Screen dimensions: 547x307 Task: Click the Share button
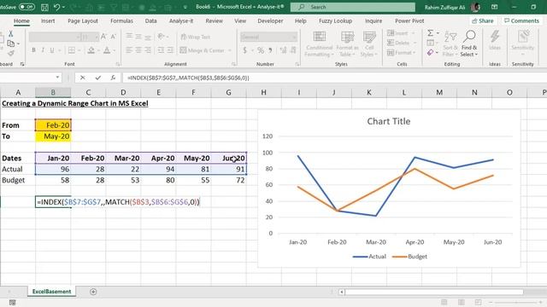(483, 20)
